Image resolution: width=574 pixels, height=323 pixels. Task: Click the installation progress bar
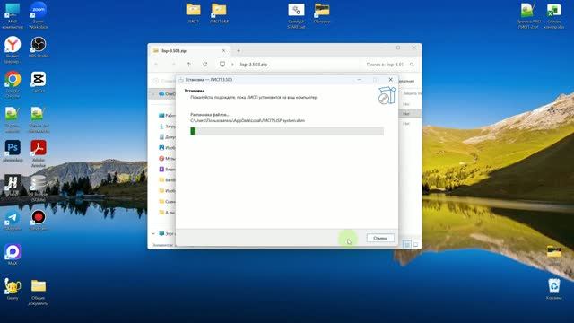[x=287, y=131]
